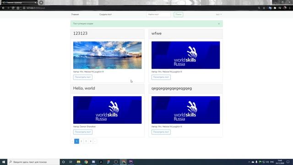Open the Windows Start menu
293x165 pixels.
click(4, 162)
